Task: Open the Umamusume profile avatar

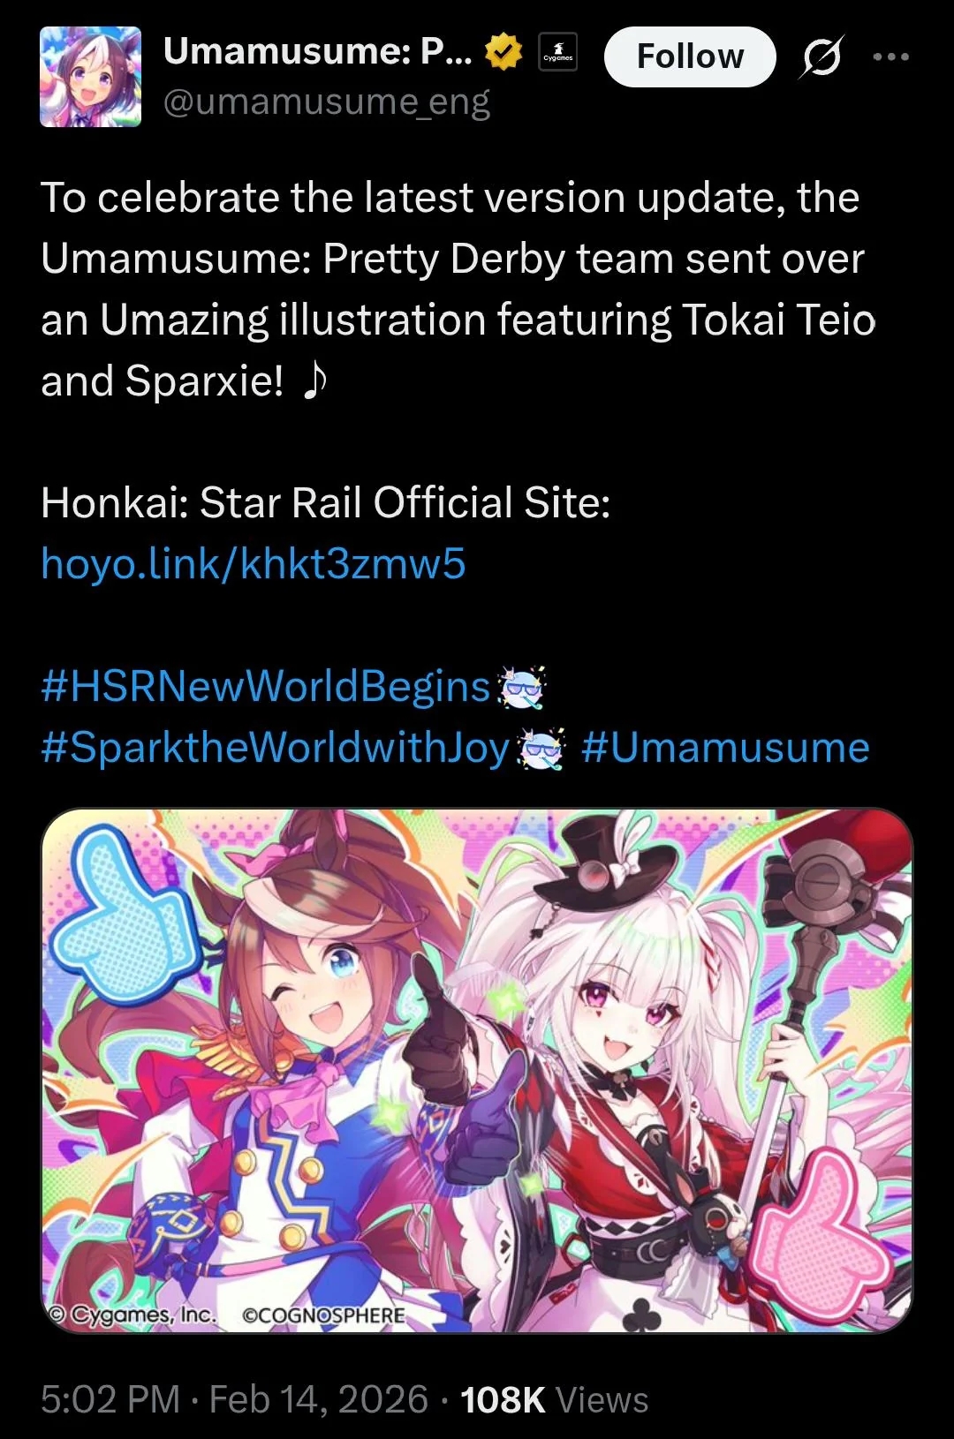Action: coord(90,77)
